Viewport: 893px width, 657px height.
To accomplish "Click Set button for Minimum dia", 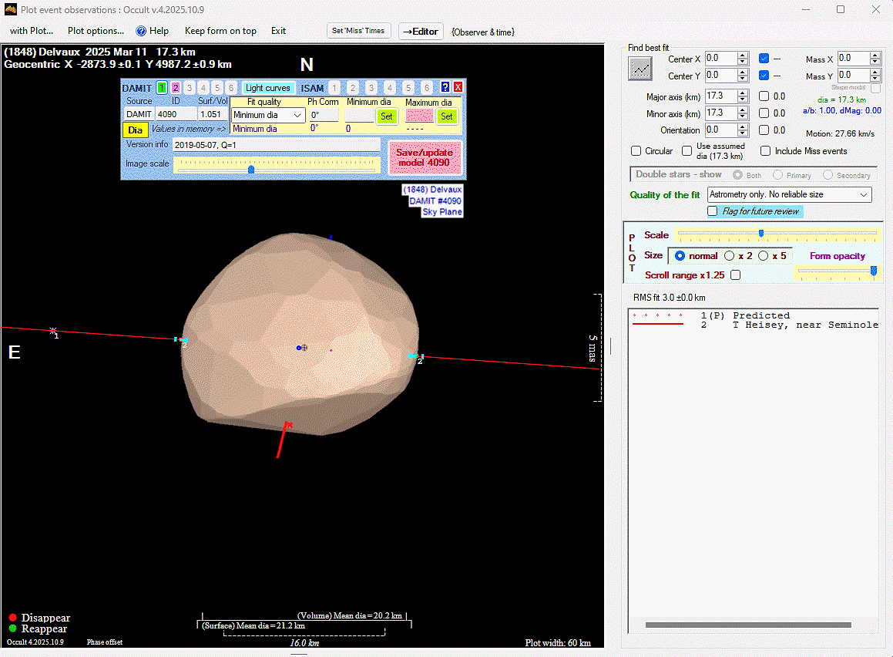I will [387, 116].
